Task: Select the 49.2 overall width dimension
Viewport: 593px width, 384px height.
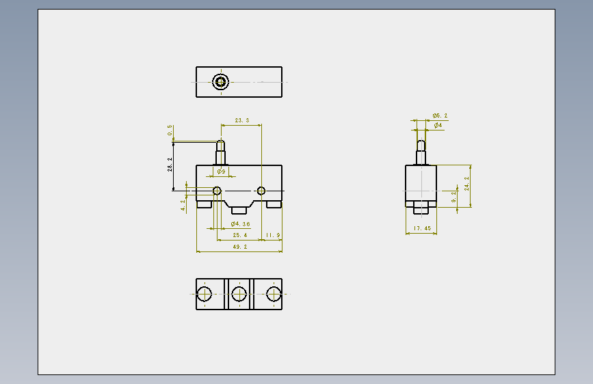Action: (x=240, y=247)
